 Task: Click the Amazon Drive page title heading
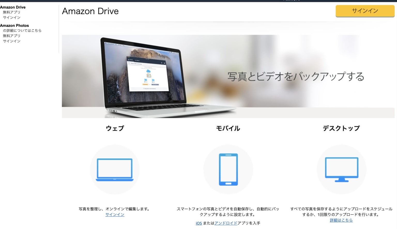pyautogui.click(x=90, y=11)
